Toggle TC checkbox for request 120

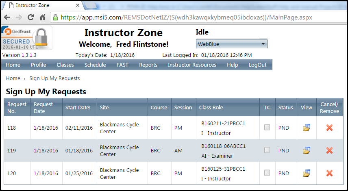click(267, 173)
